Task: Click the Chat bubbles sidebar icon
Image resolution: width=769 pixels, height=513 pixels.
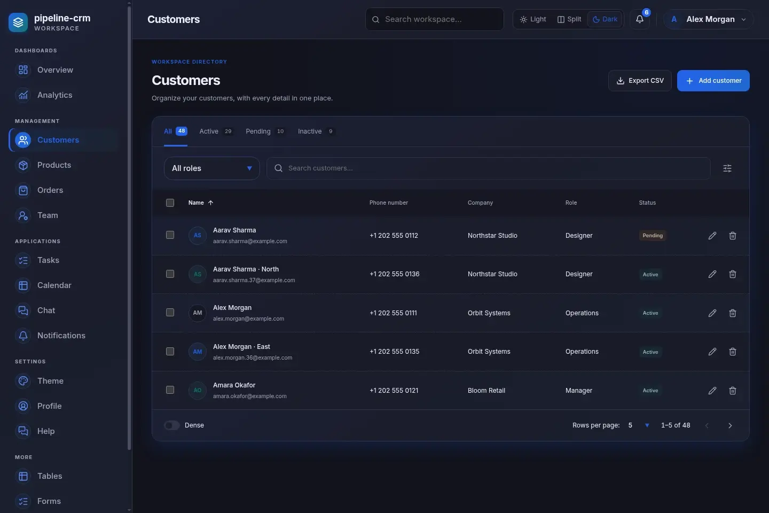Action: (23, 310)
